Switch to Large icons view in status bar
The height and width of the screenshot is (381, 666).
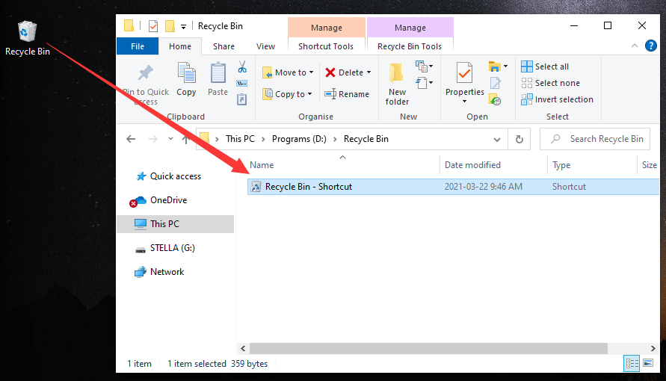pyautogui.click(x=648, y=363)
